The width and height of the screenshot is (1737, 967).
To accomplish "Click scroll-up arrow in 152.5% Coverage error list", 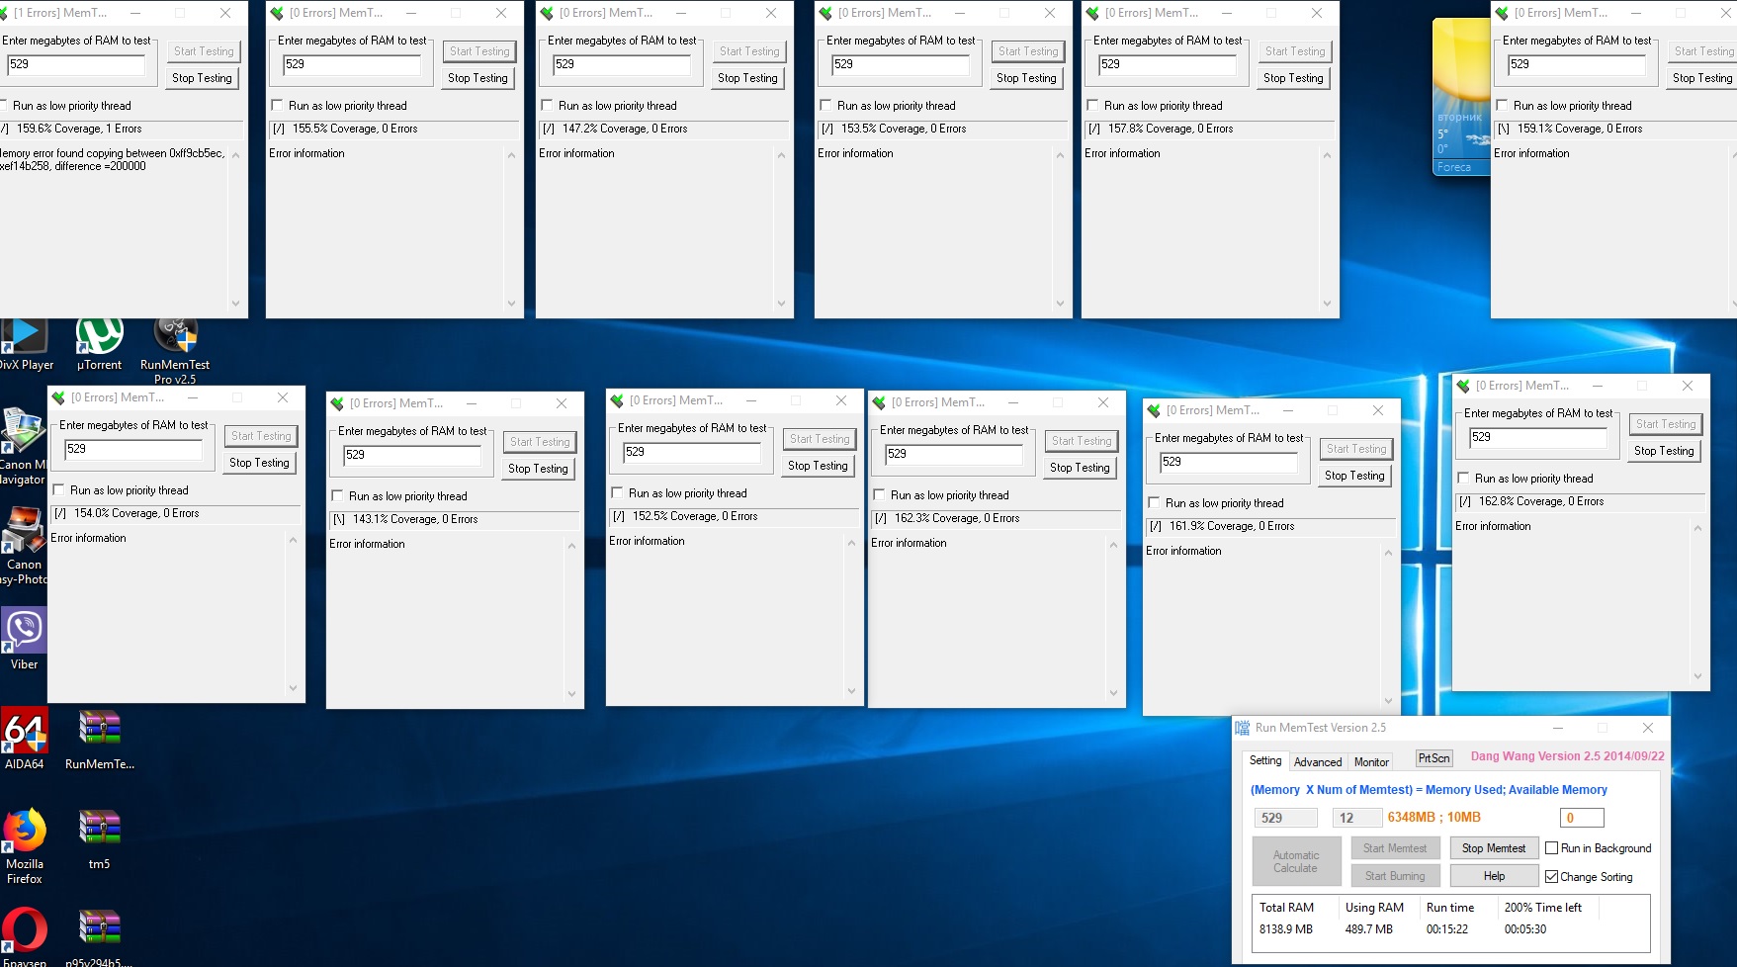I will pos(851,543).
